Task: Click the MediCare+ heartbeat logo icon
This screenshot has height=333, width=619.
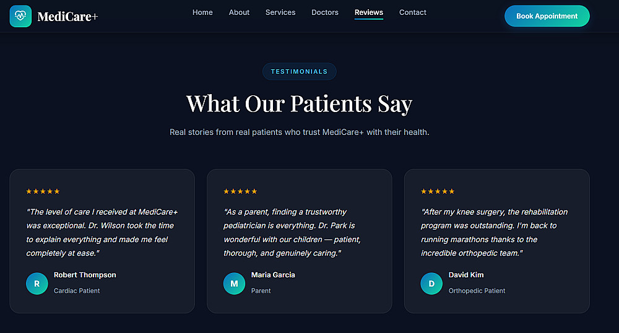Action: [20, 16]
